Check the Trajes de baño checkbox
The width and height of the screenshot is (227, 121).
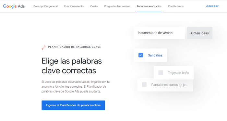161,72
